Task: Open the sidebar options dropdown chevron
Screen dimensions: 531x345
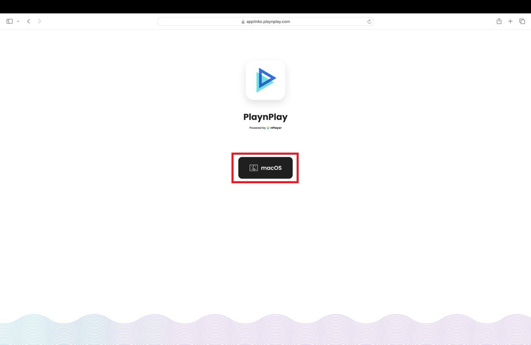Action: point(18,21)
